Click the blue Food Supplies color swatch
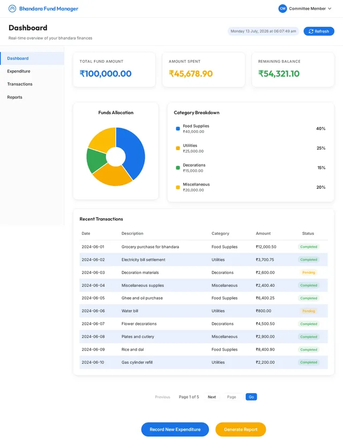The width and height of the screenshot is (343, 443). 178,129
